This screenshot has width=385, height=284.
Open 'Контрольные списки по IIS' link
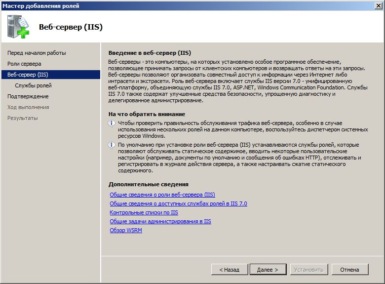click(144, 212)
